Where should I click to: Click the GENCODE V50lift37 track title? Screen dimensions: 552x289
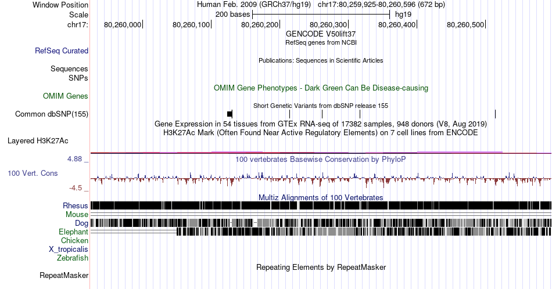point(321,34)
